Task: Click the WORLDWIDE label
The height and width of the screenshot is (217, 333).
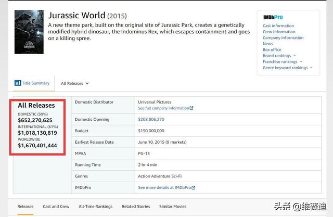Action: tap(29, 139)
